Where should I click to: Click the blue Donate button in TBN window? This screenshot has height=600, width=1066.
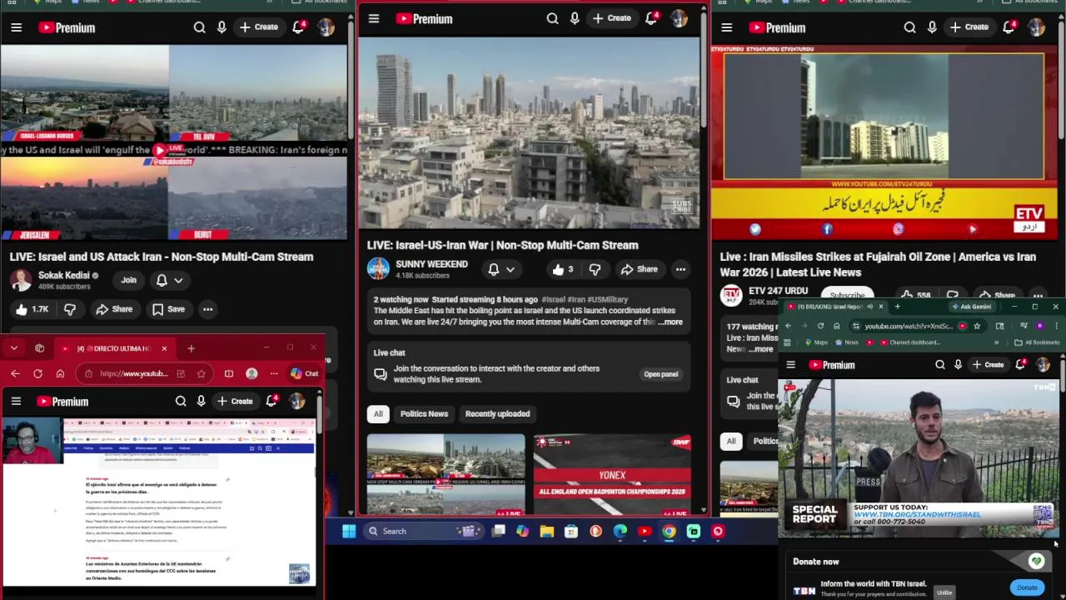[1027, 587]
